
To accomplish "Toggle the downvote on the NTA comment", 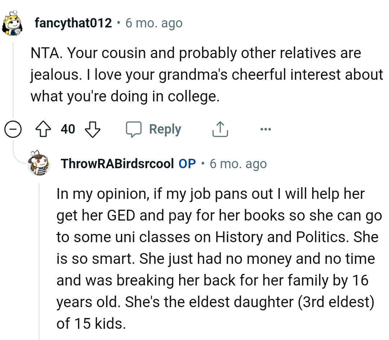I will [93, 129].
